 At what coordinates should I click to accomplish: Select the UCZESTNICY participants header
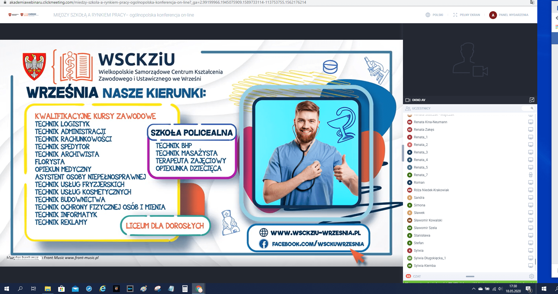421,108
